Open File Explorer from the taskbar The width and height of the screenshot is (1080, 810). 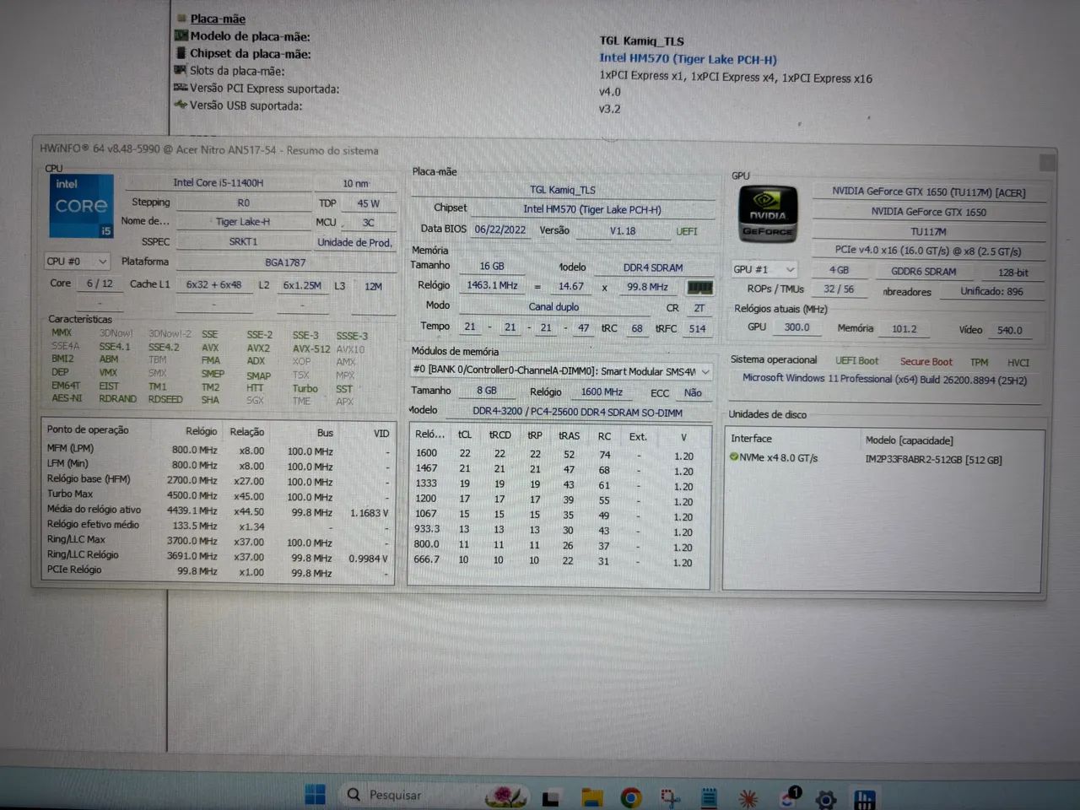[x=592, y=797]
